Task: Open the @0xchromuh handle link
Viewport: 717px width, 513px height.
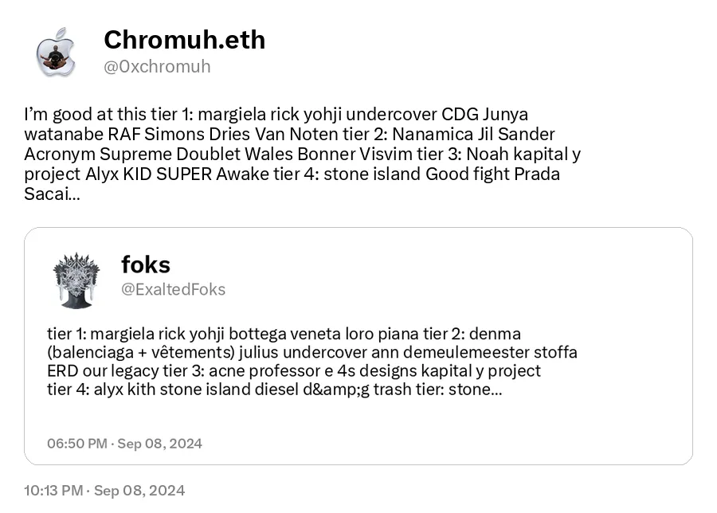Action: tap(157, 67)
